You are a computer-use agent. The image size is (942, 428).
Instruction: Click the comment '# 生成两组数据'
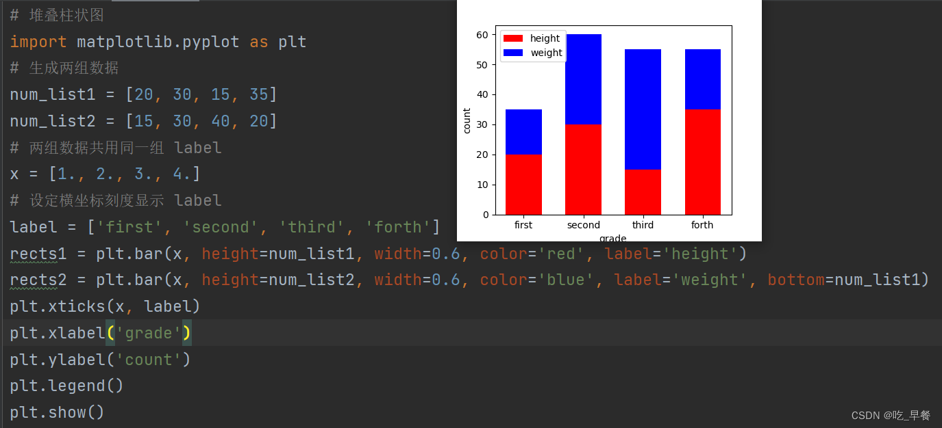64,68
